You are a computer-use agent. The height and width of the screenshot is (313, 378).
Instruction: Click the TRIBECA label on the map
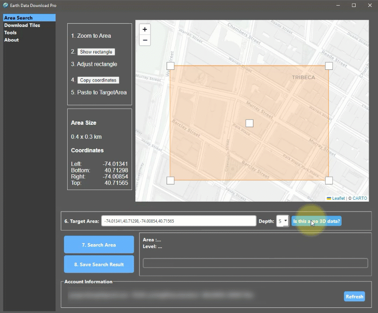coord(303,77)
